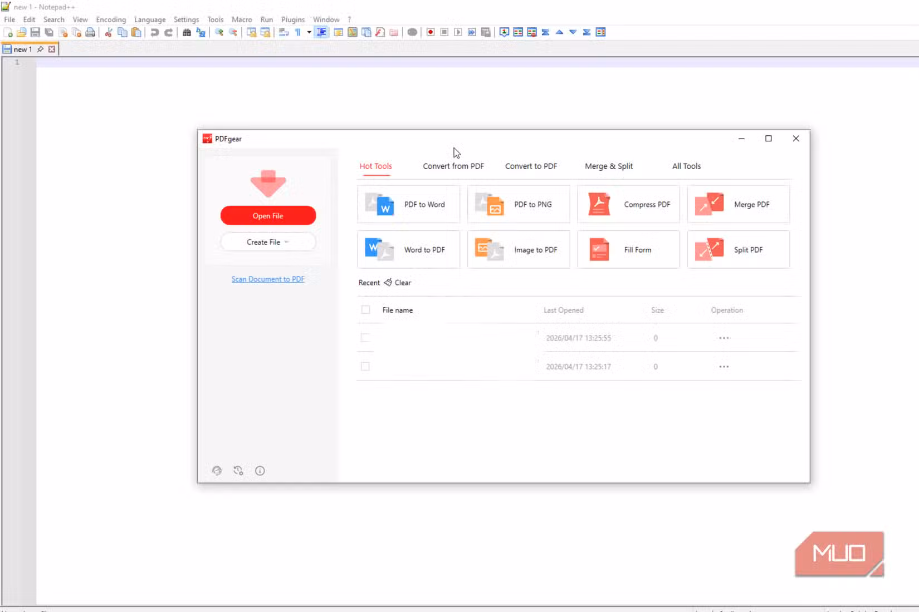Check the recent file opened at 13:25:17
Screen dimensions: 919x612
tap(365, 367)
